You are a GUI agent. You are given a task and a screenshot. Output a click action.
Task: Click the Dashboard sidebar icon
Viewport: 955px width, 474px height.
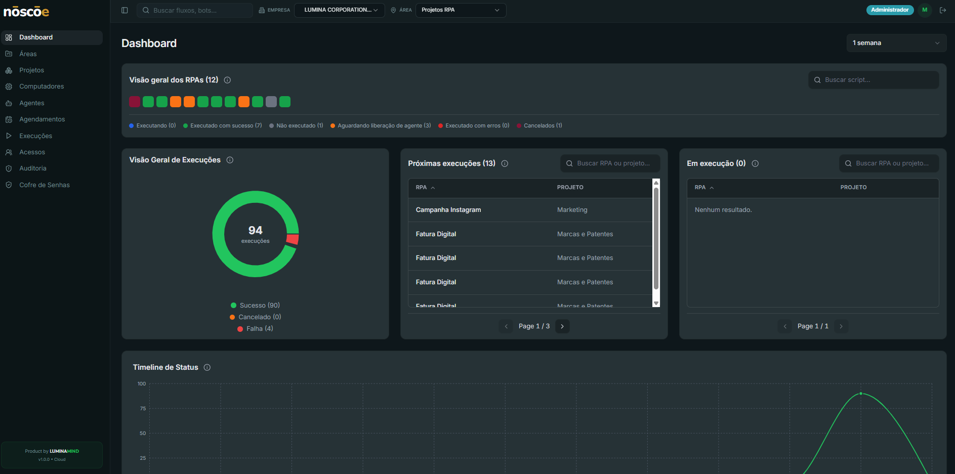(x=9, y=37)
